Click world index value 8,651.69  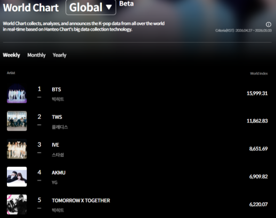click(258, 149)
